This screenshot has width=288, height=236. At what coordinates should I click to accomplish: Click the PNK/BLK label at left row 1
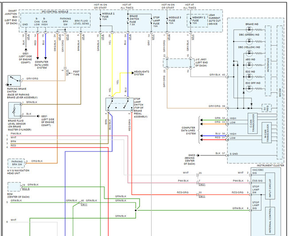tap(16, 134)
